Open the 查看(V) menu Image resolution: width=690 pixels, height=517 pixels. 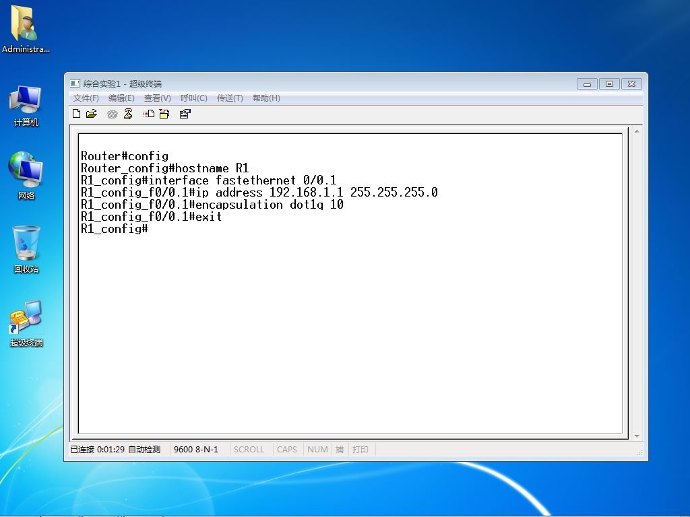(157, 98)
